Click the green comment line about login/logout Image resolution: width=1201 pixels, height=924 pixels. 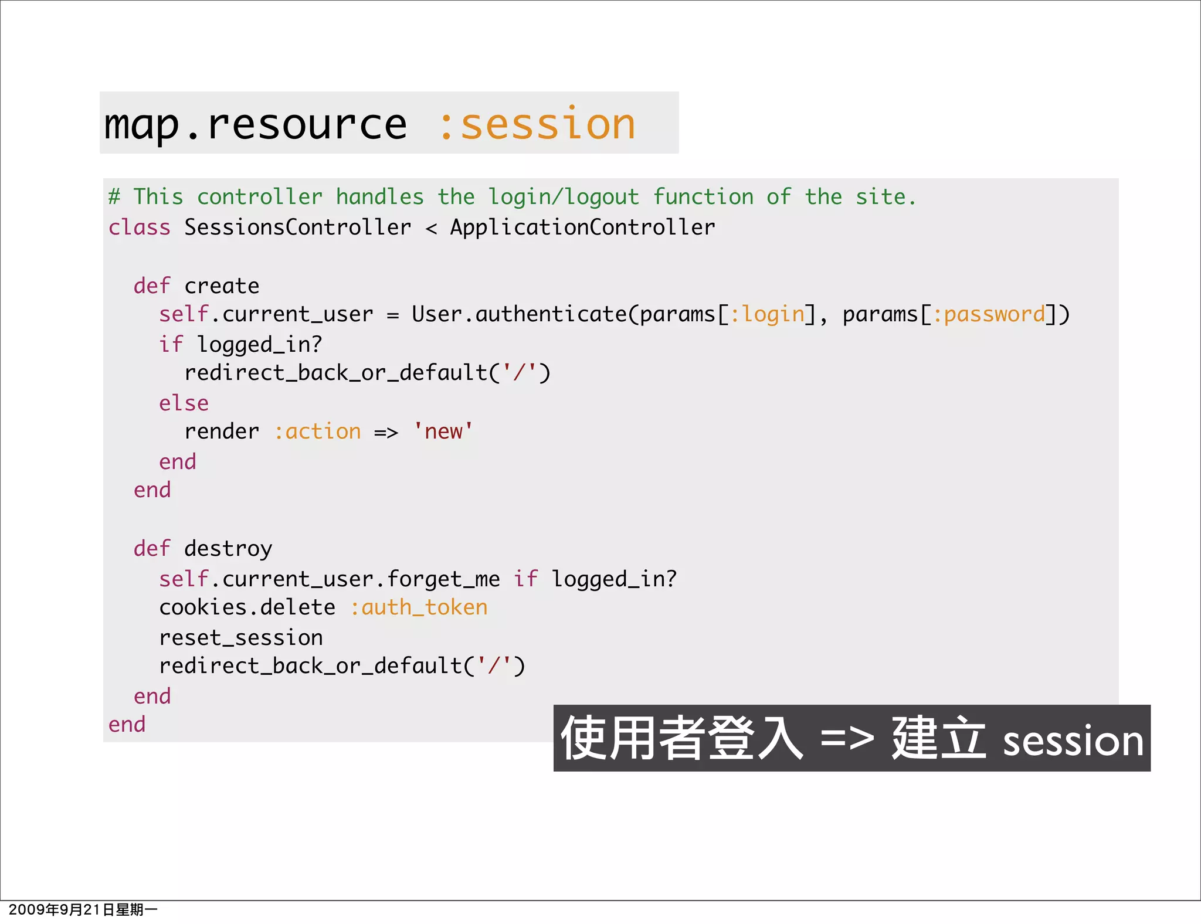511,197
